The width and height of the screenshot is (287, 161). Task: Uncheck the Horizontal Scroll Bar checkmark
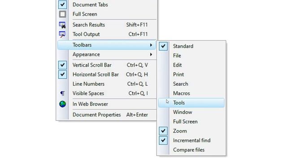(62, 75)
